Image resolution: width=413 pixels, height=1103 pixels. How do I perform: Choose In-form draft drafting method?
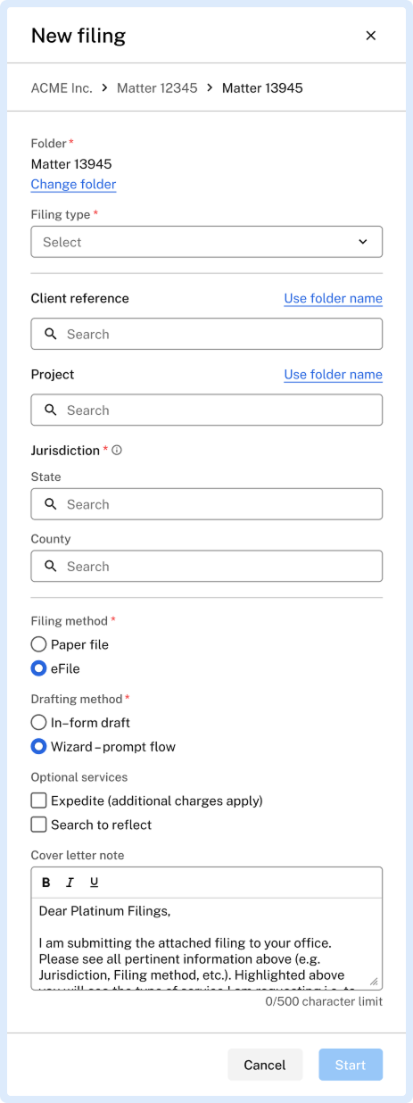click(x=38, y=723)
